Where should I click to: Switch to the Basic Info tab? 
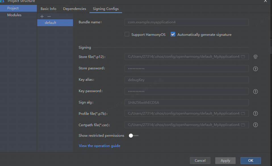tap(48, 9)
